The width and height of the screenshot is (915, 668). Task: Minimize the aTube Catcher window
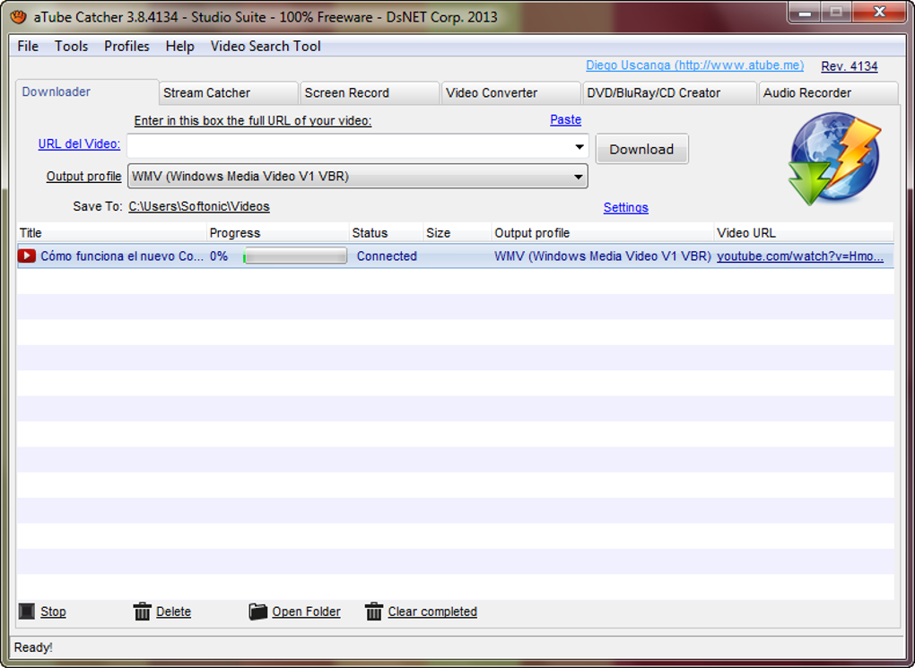point(806,12)
